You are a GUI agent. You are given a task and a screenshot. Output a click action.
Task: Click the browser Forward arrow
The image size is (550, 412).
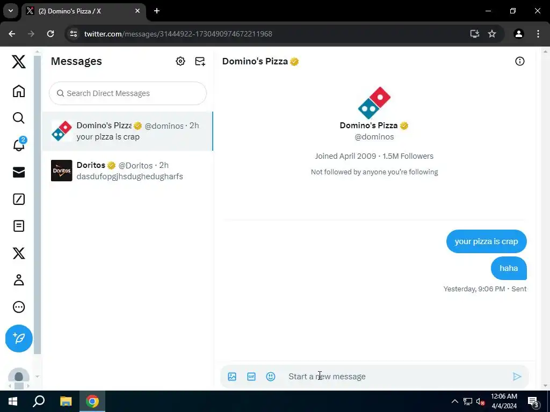(31, 34)
